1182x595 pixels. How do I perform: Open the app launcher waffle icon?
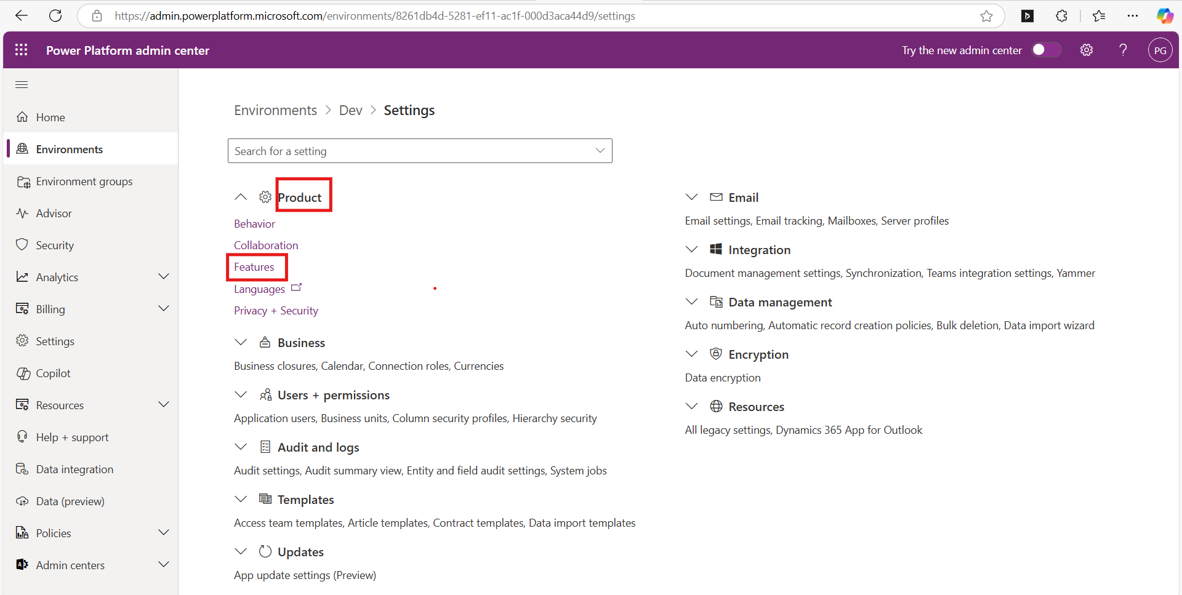click(21, 50)
